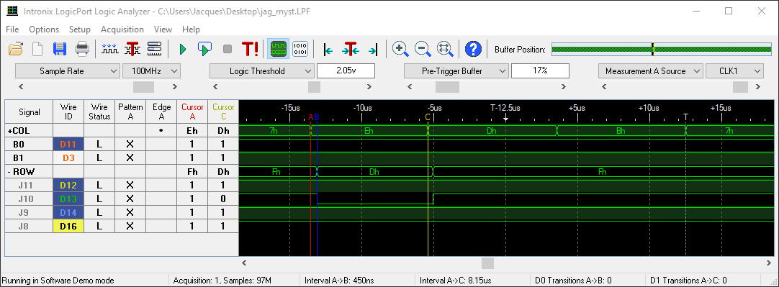779x287 pixels.
Task: Click left arrow of sample rate slider
Action: pos(21,86)
